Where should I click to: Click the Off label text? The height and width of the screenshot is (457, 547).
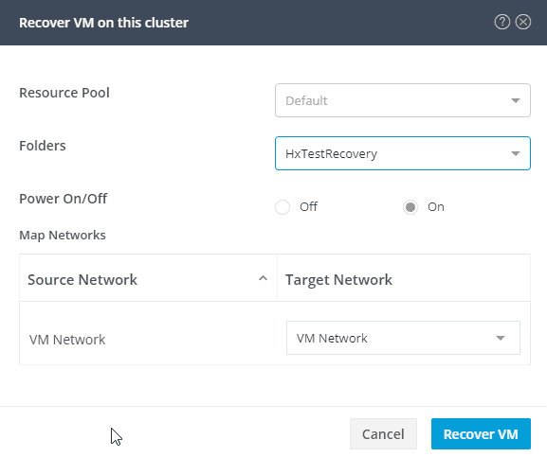308,207
